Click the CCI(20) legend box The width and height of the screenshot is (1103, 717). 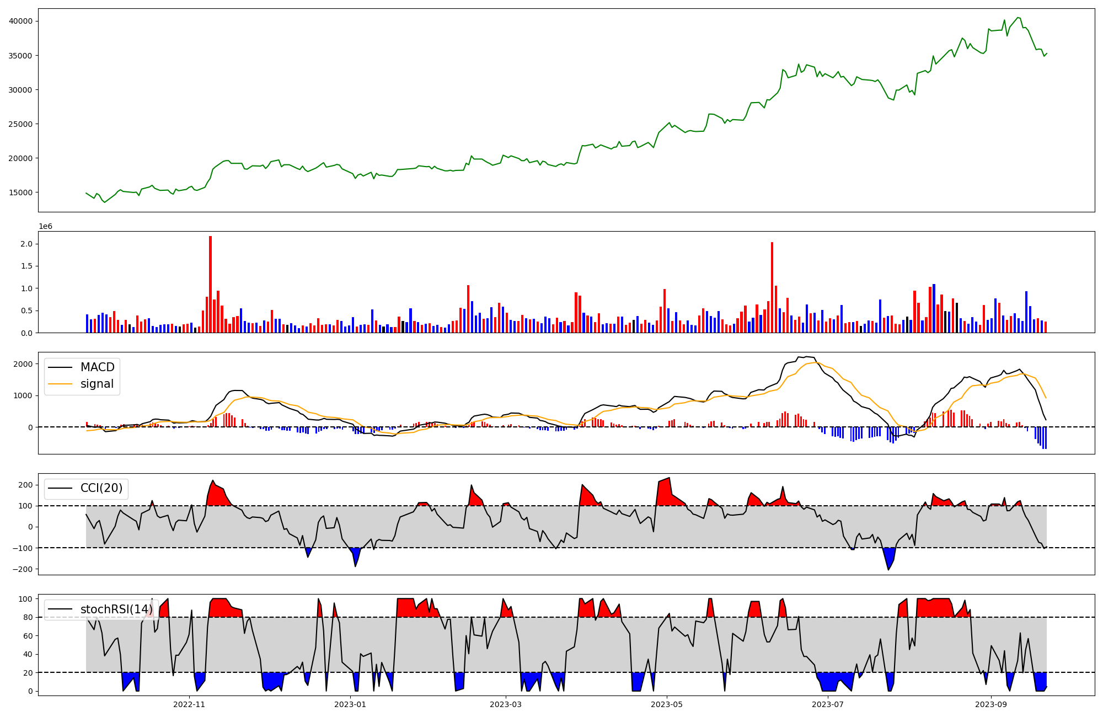[86, 489]
